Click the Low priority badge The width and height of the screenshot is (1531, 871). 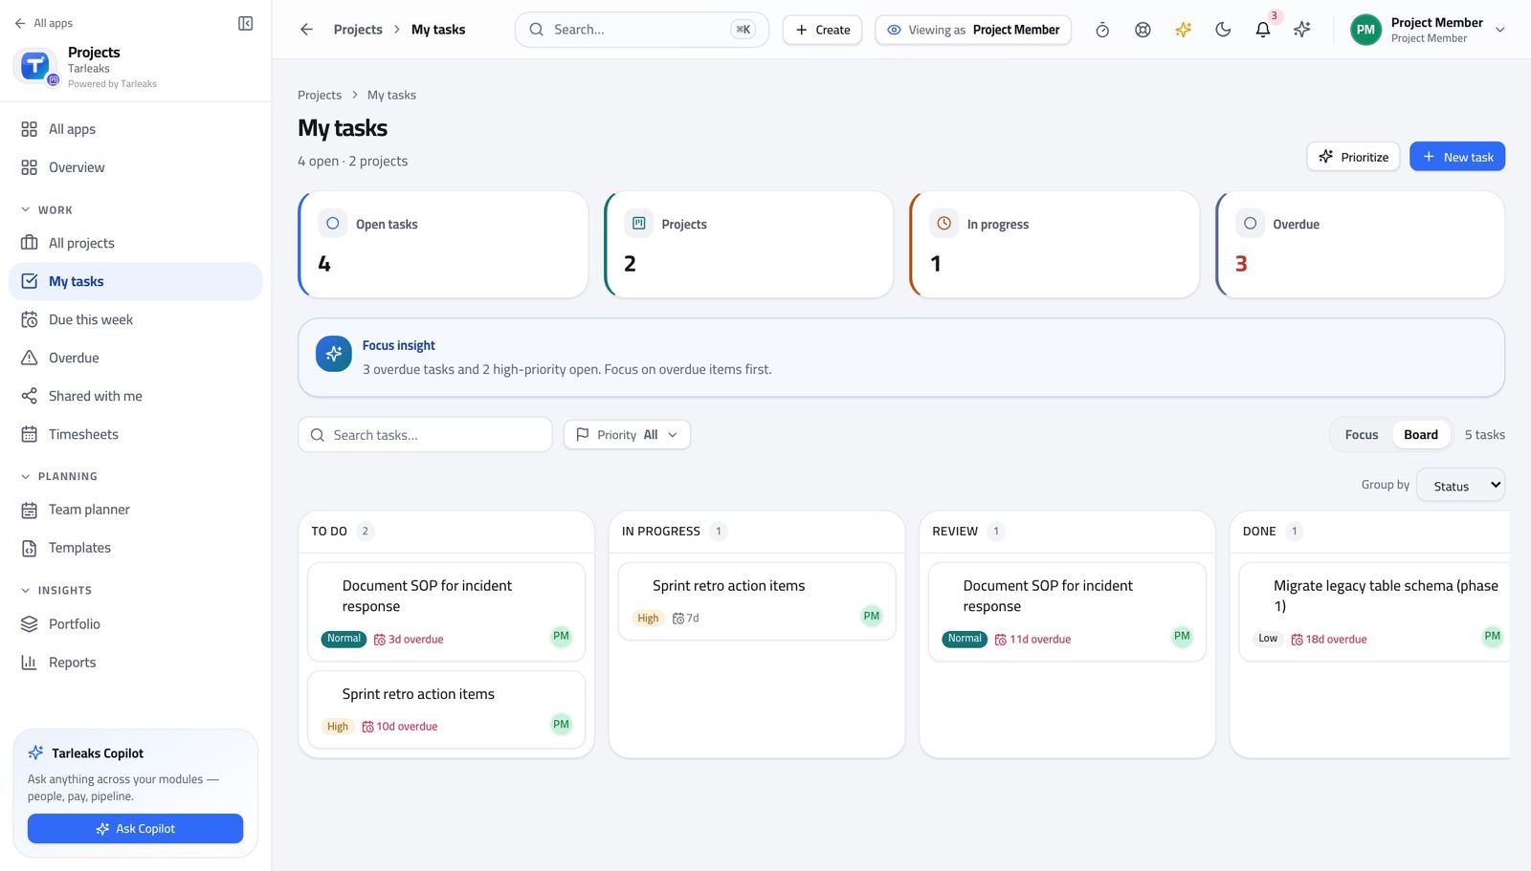[x=1268, y=639]
